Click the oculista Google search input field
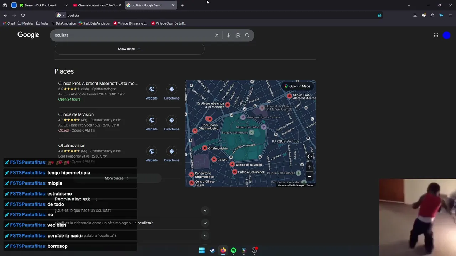The image size is (456, 256). (132, 35)
